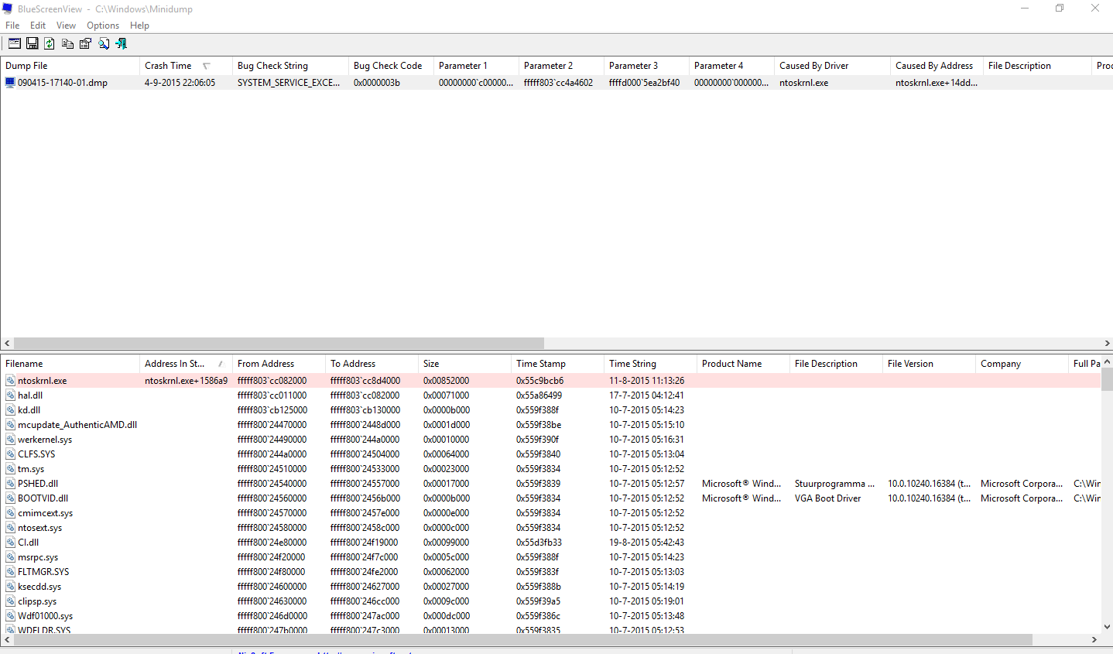Select the FLTMGR.SYS driver name

(43, 572)
